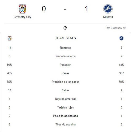Click Coventry's 56% possession value

[9, 65]
